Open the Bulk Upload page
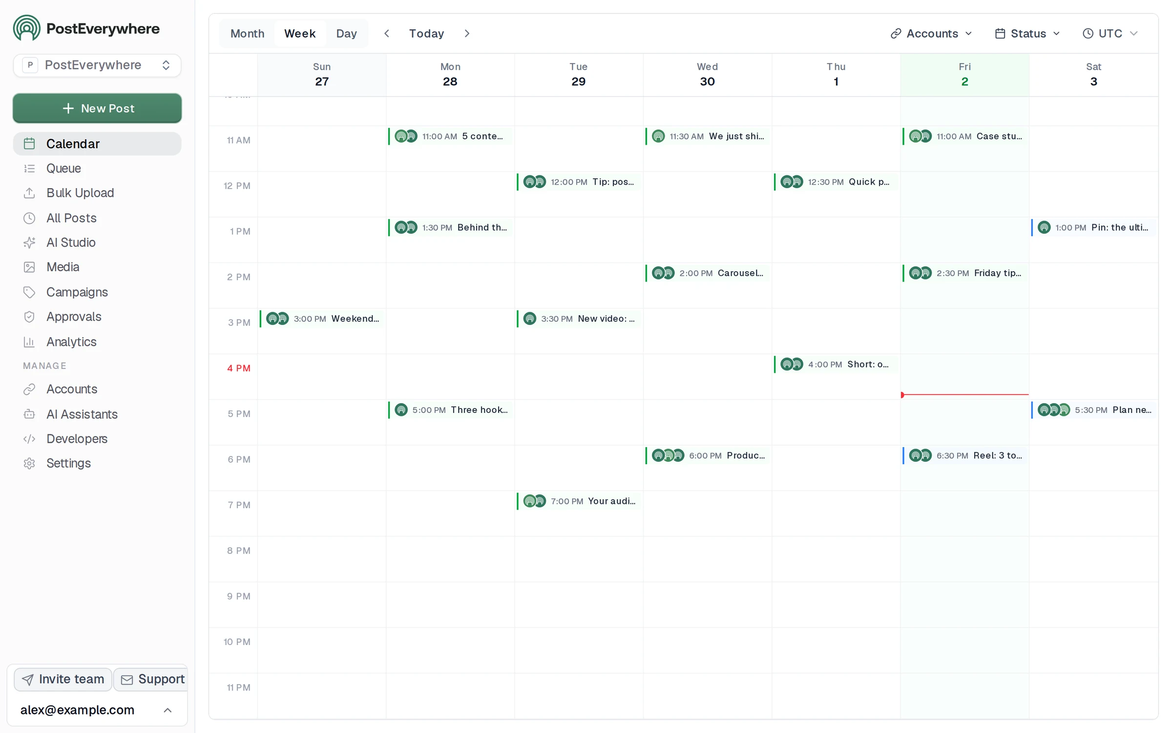Image resolution: width=1172 pixels, height=733 pixels. click(97, 193)
